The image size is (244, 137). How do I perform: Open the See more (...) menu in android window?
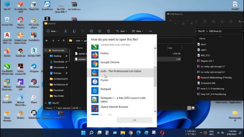[151, 31]
